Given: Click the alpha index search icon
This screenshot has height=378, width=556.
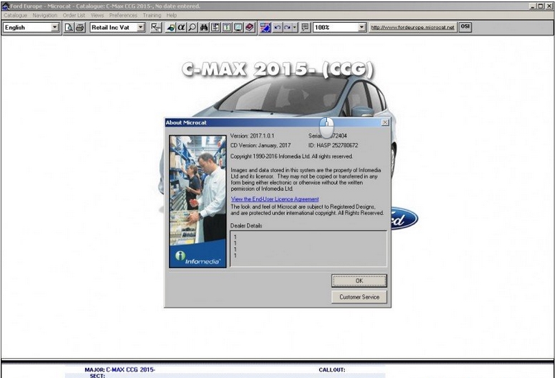Looking at the screenshot, I should click(x=181, y=27).
